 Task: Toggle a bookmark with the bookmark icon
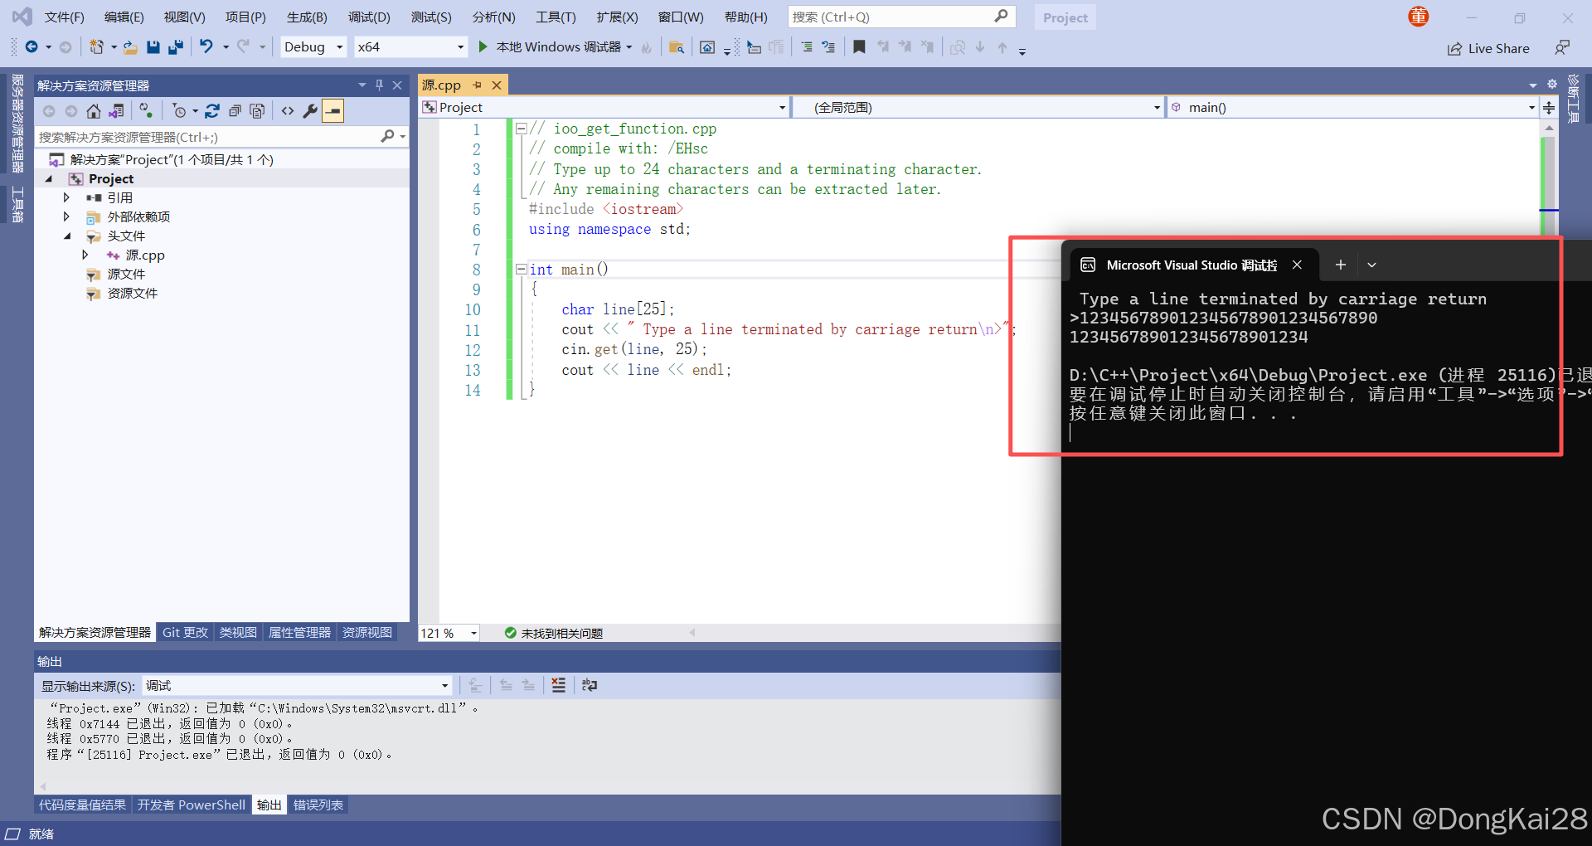click(859, 47)
